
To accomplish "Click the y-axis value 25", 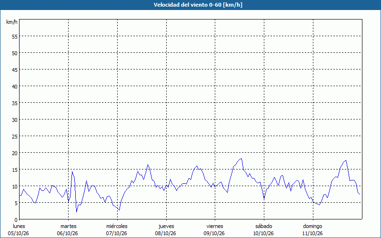I will click(15, 136).
